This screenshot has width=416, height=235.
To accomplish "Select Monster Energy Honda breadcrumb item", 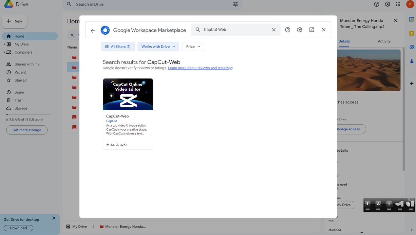I will (x=123, y=226).
